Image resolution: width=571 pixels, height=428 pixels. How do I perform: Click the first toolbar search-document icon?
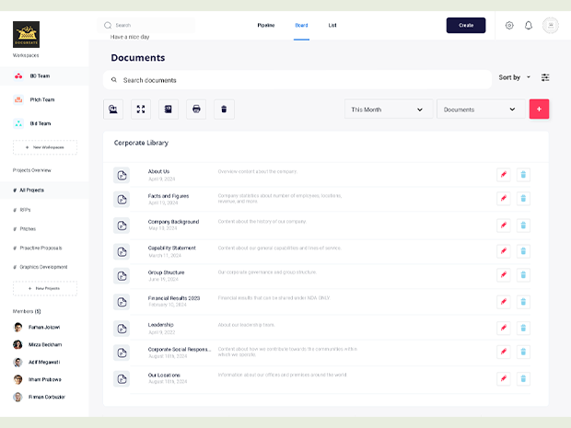coord(113,110)
